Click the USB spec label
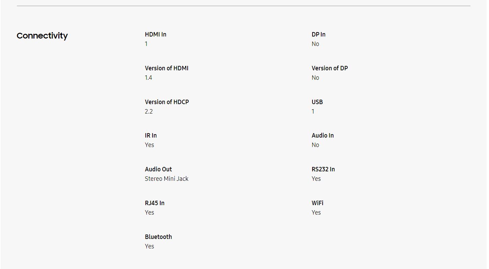The width and height of the screenshot is (489, 269). tap(317, 102)
